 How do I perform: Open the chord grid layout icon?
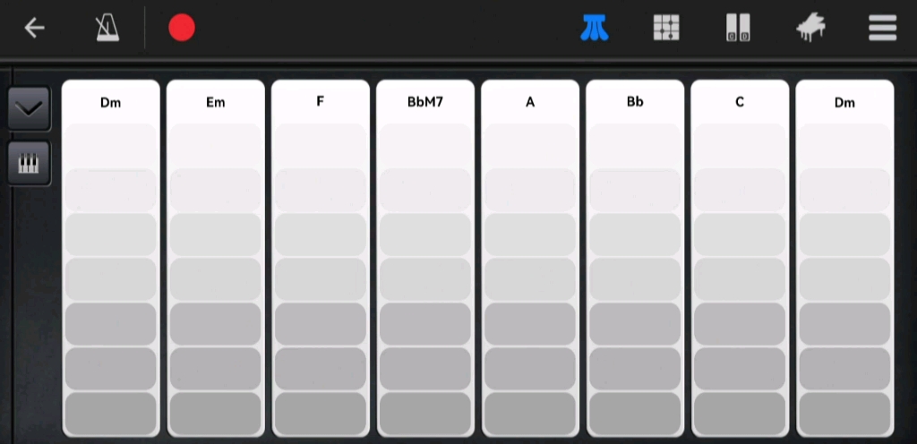click(x=666, y=28)
